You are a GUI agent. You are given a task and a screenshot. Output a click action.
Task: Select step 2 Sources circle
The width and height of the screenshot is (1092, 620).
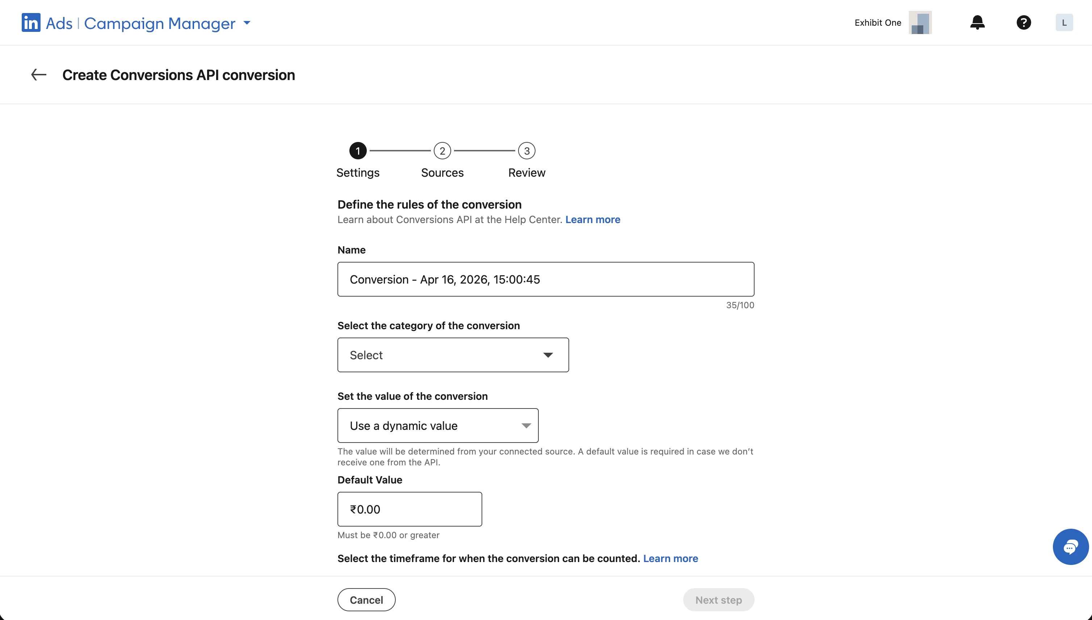pos(442,150)
